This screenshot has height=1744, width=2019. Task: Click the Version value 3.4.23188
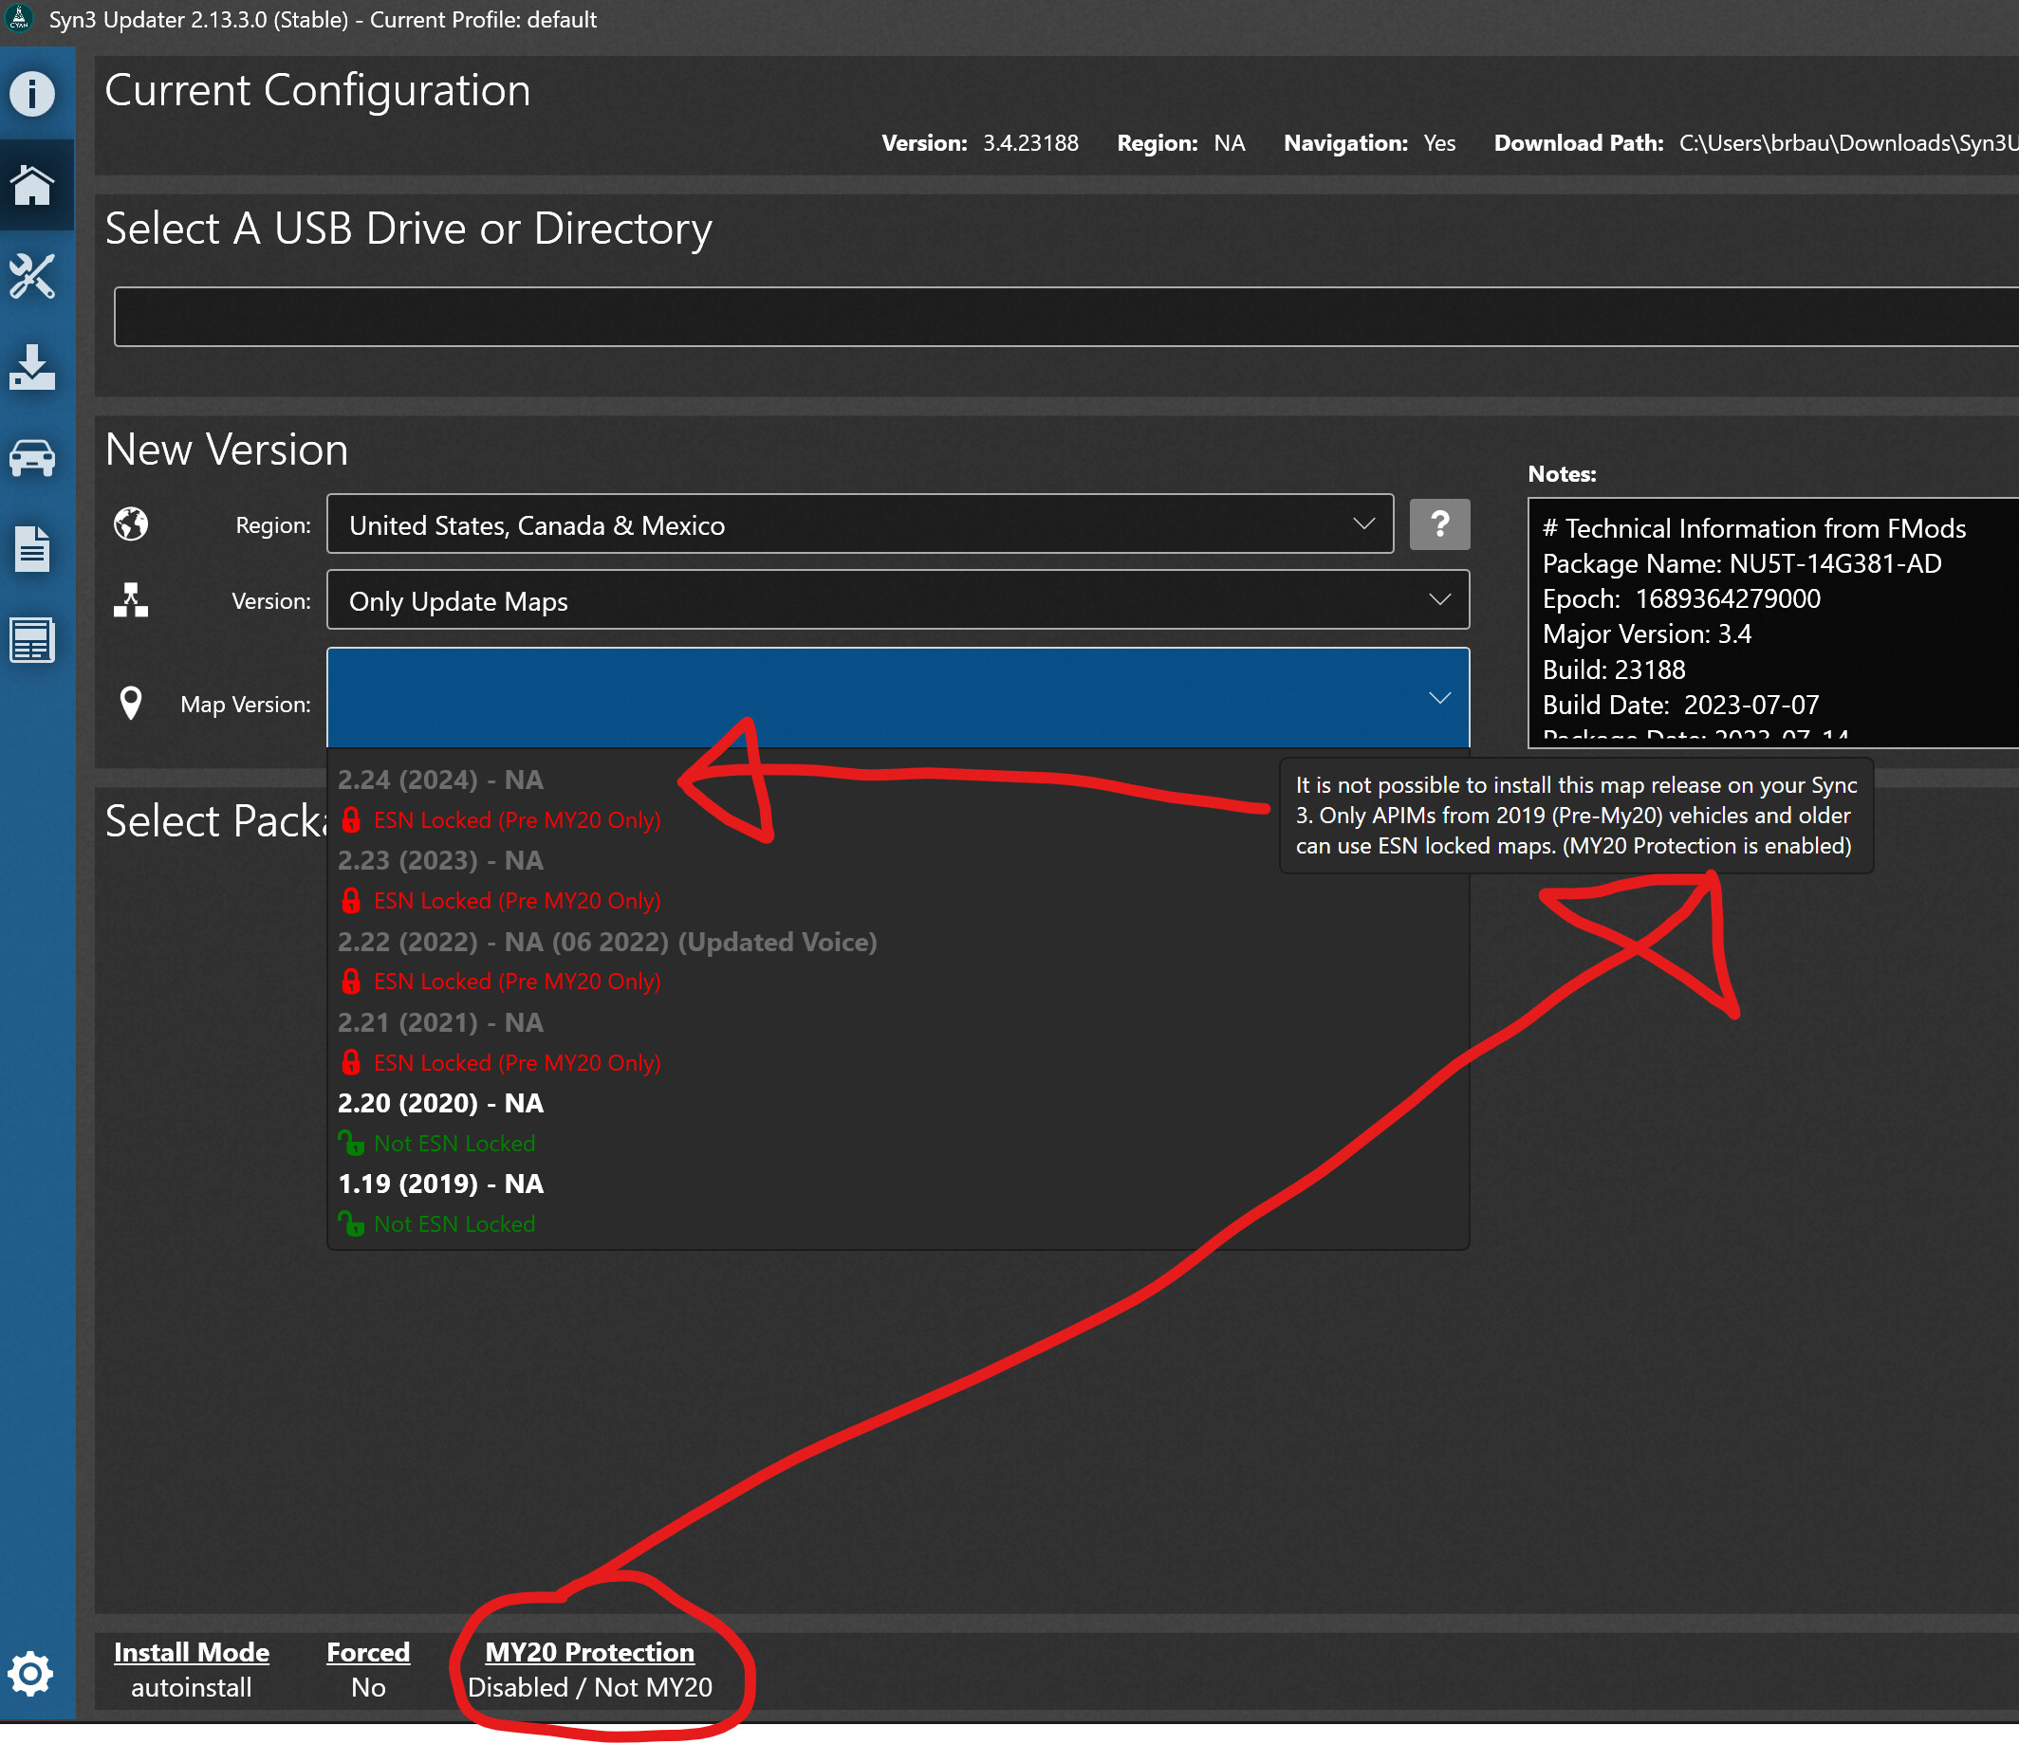pyautogui.click(x=1030, y=143)
